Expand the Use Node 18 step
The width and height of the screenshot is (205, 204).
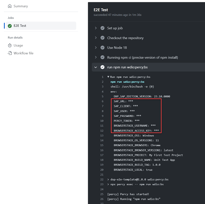(x=96, y=47)
